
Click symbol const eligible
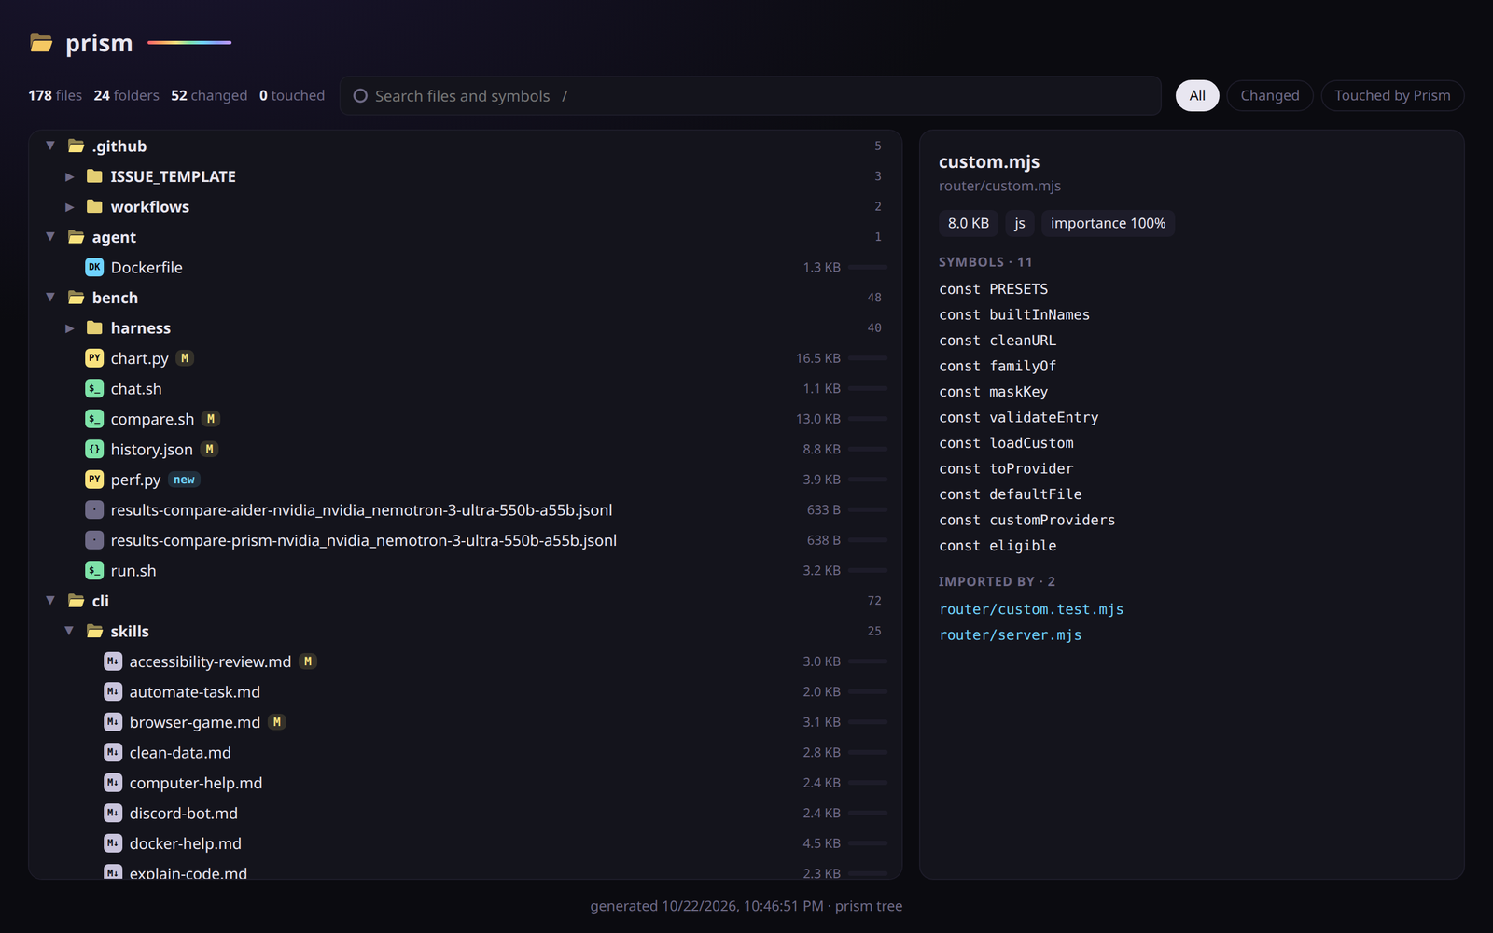[998, 546]
